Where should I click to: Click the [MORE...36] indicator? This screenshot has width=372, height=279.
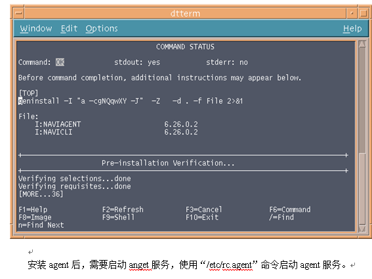(41, 194)
